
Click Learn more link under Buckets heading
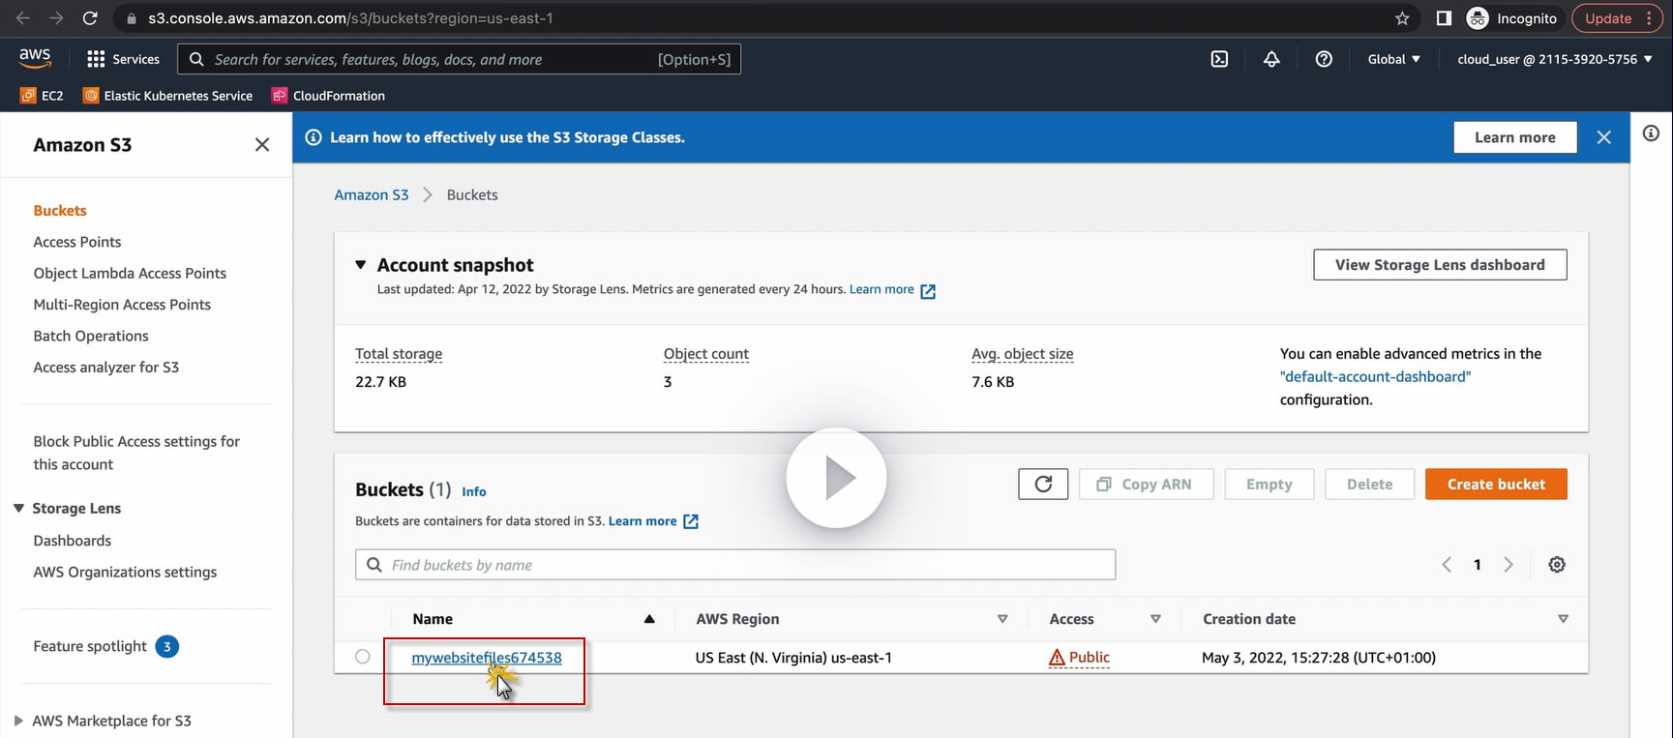click(653, 521)
